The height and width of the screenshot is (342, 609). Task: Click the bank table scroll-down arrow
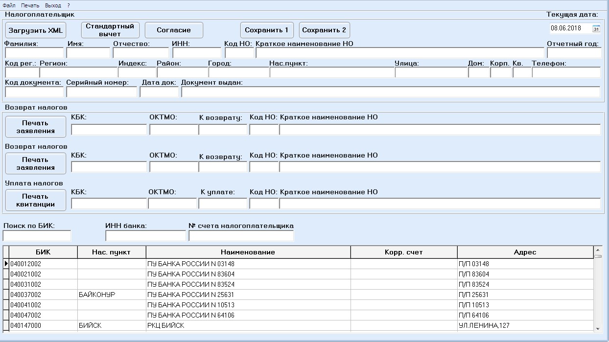[597, 329]
